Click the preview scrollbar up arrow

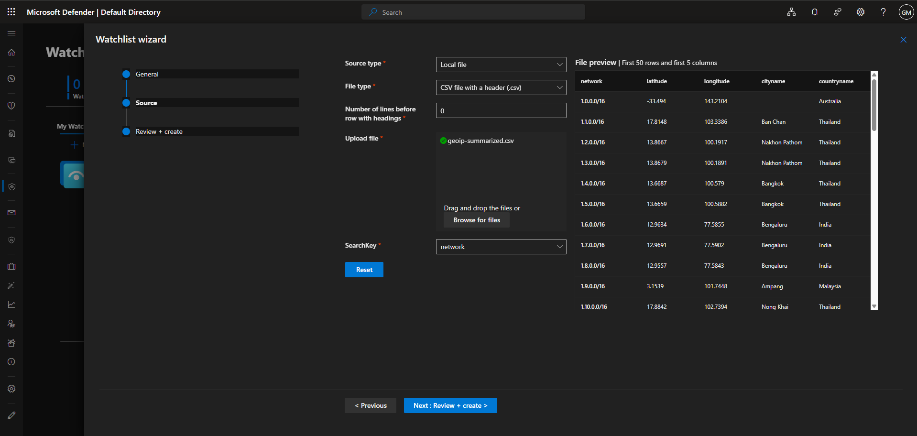click(x=874, y=75)
